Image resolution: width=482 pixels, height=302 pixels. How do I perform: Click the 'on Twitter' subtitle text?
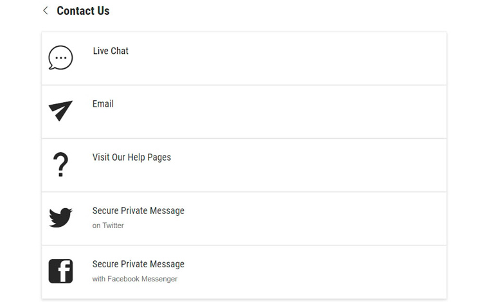(108, 226)
